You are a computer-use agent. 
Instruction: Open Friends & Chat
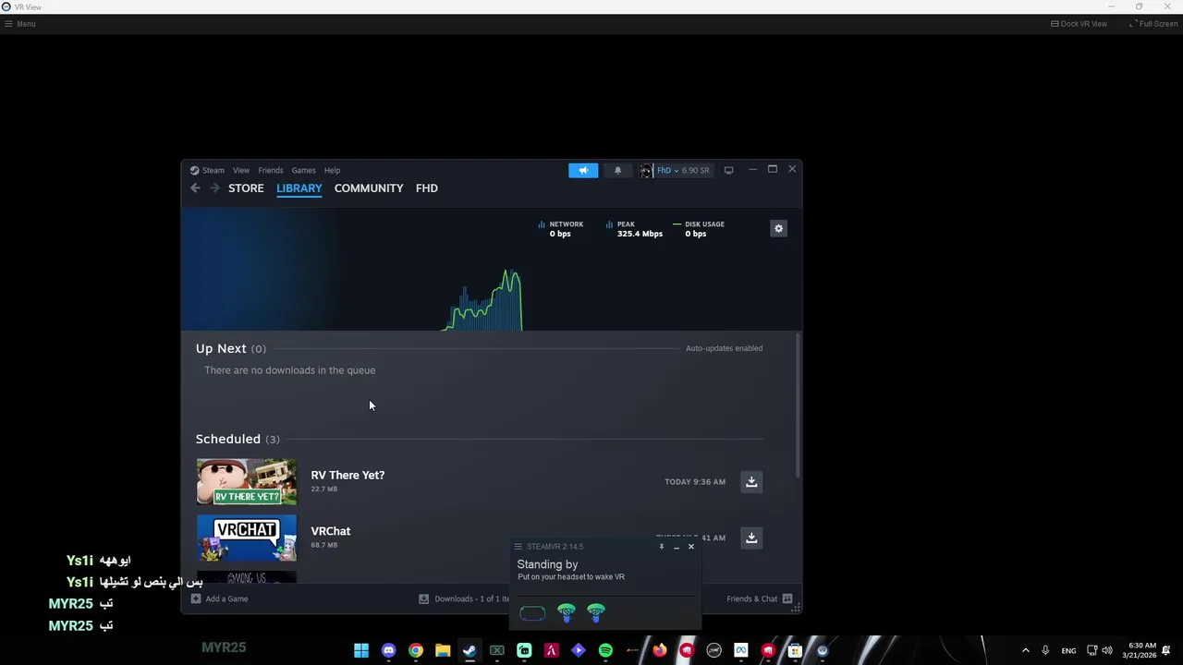coord(752,598)
